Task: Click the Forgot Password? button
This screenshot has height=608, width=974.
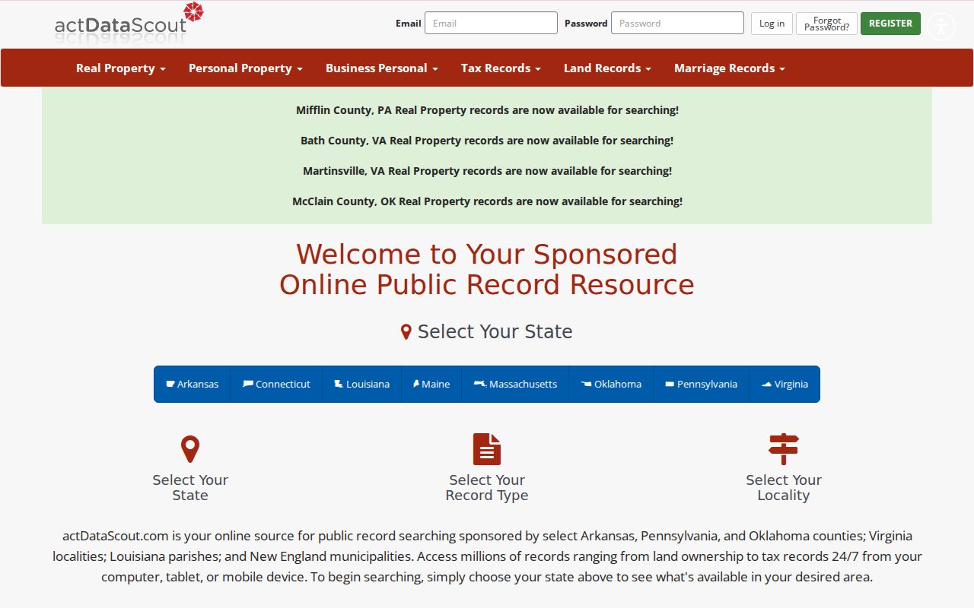Action: coord(826,24)
